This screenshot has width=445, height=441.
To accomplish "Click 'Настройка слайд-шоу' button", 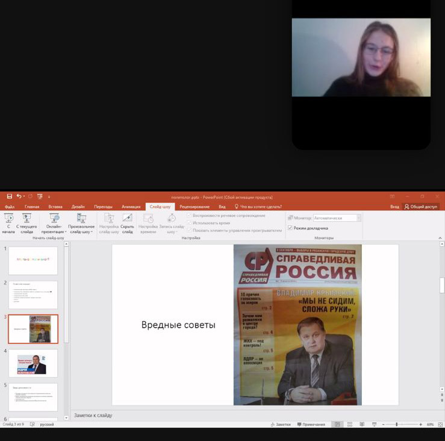I will click(x=109, y=224).
